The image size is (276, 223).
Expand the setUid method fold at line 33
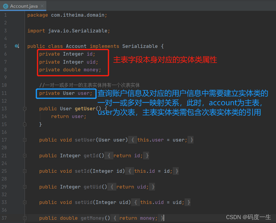pyautogui.click(x=25, y=202)
